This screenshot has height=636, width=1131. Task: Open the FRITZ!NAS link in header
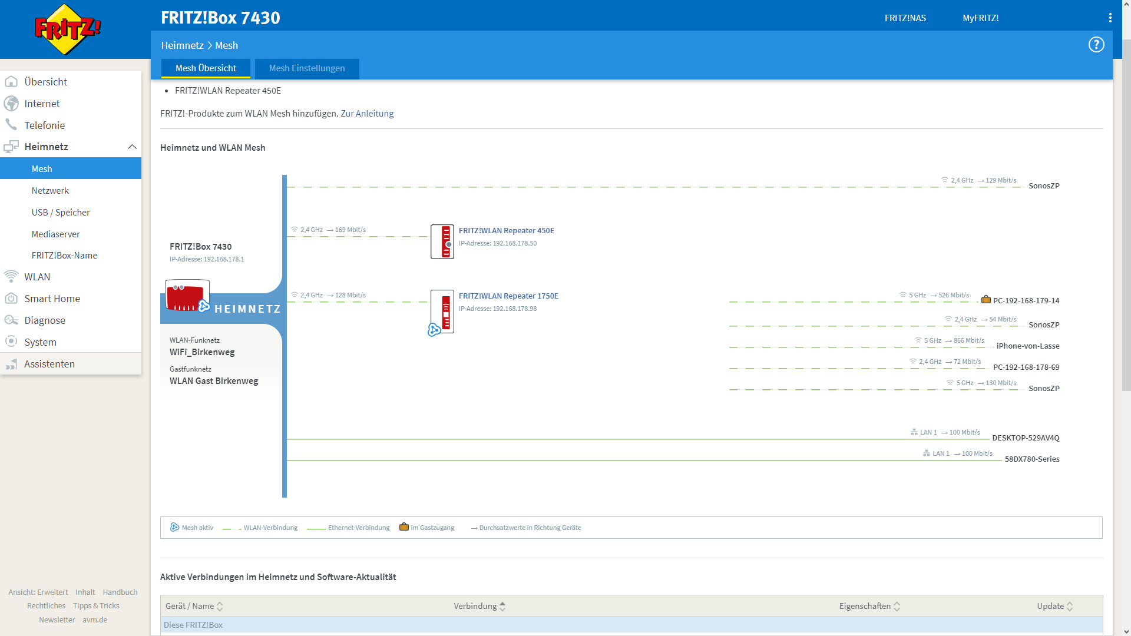pos(905,18)
